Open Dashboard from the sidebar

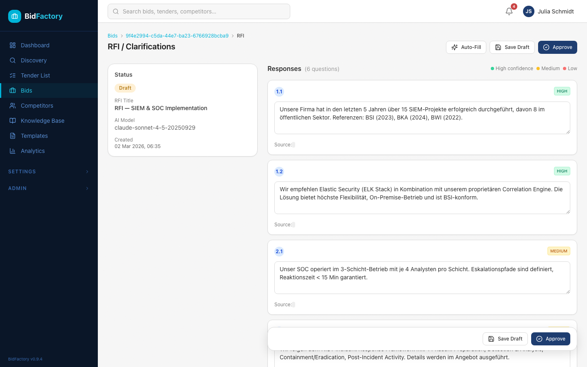click(x=49, y=45)
